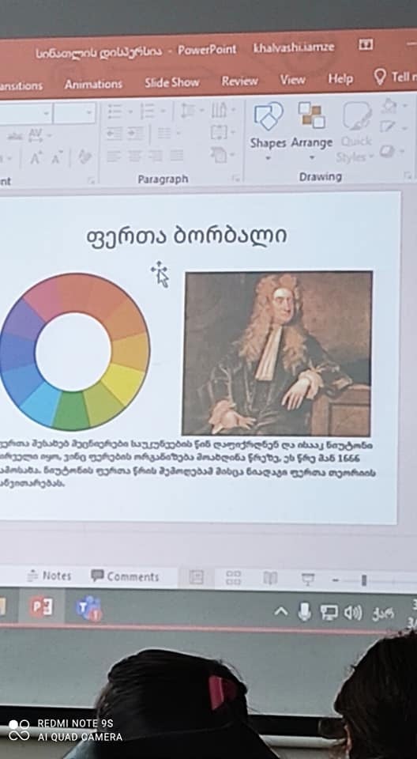417x759 pixels.
Task: Open Font dialog launcher
Action: point(91,180)
